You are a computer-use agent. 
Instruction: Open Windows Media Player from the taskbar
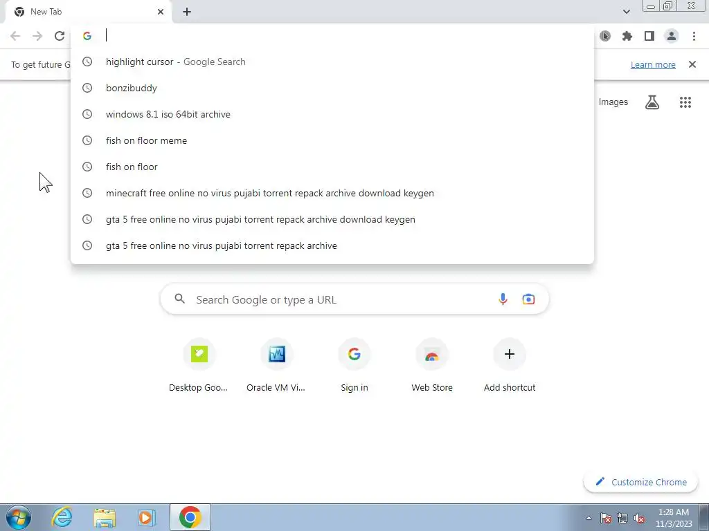147,517
